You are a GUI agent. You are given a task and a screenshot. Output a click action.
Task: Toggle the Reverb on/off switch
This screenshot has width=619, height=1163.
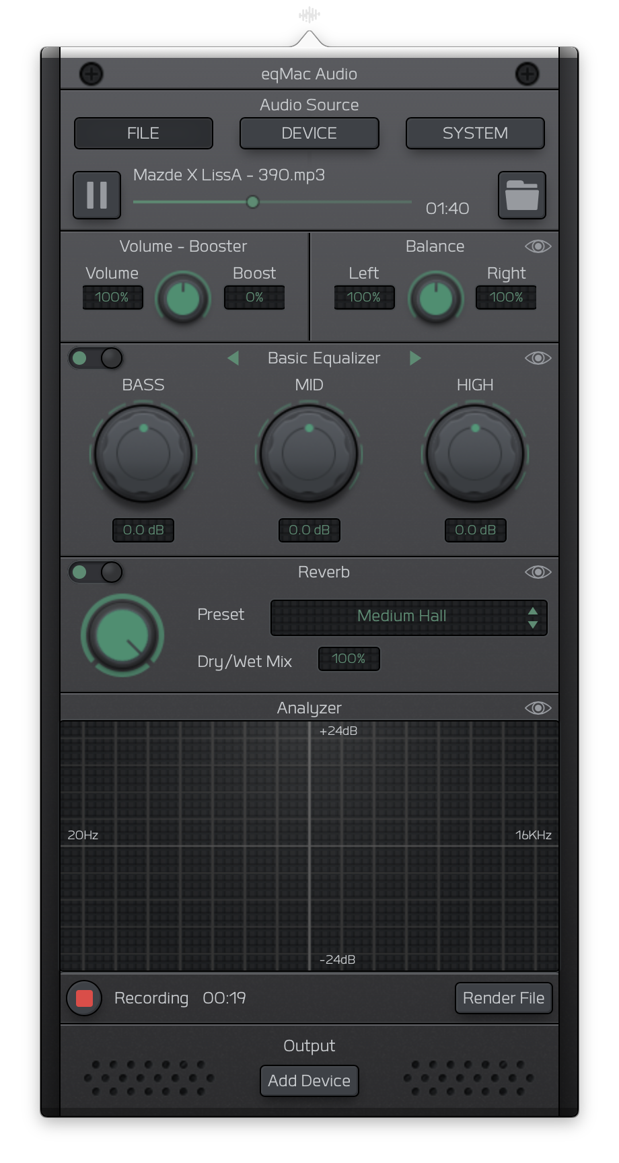(x=96, y=572)
